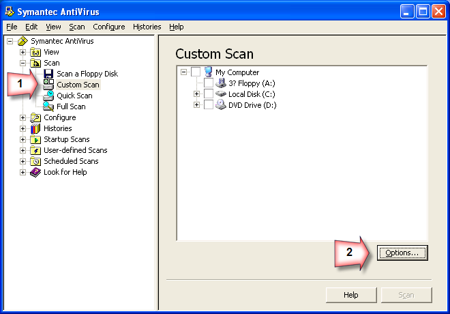Screen dimensions: 450x314
Task: Click the Help button
Action: coord(351,295)
